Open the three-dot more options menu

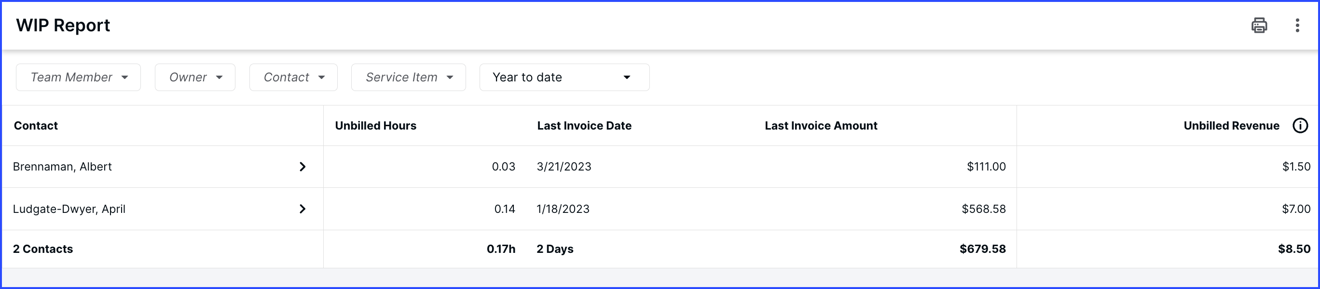pyautogui.click(x=1297, y=25)
